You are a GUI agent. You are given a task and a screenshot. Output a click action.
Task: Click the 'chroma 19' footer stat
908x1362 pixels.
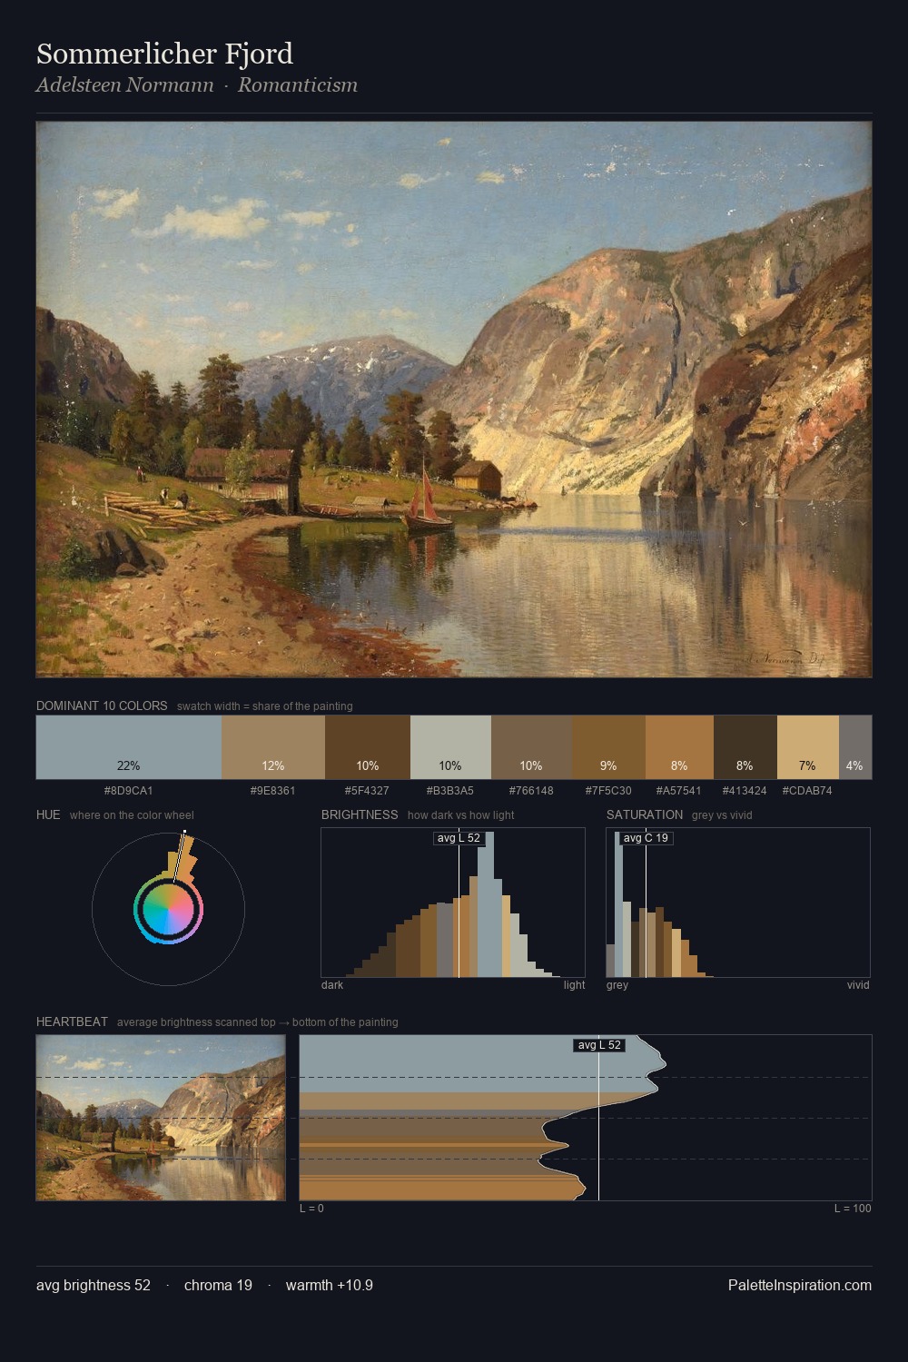[218, 1285]
